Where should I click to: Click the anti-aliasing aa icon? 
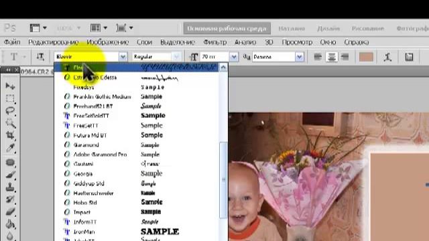pos(247,57)
